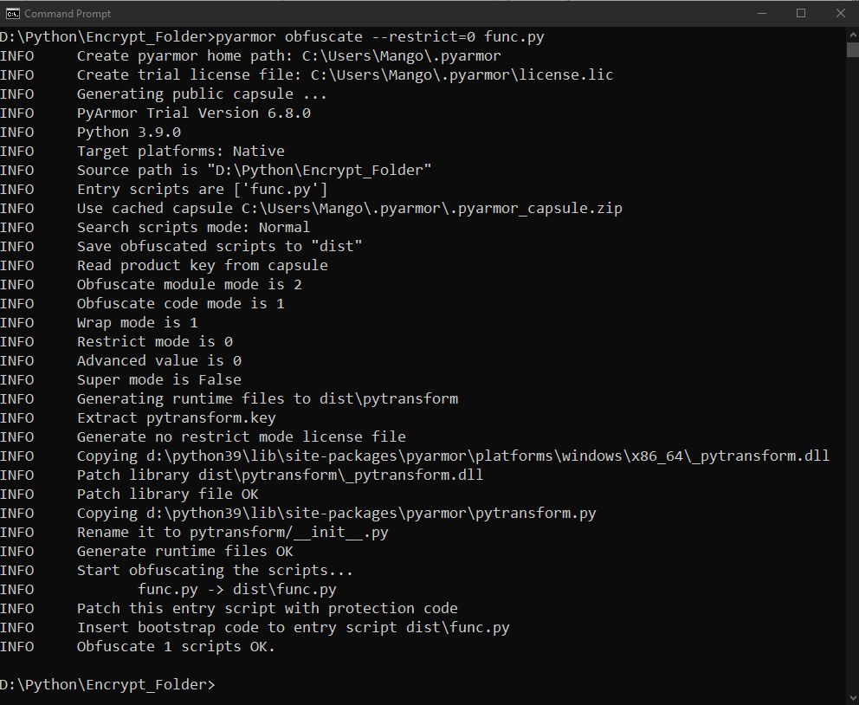Maximize the Command Prompt window
The width and height of the screenshot is (859, 705).
tap(800, 13)
